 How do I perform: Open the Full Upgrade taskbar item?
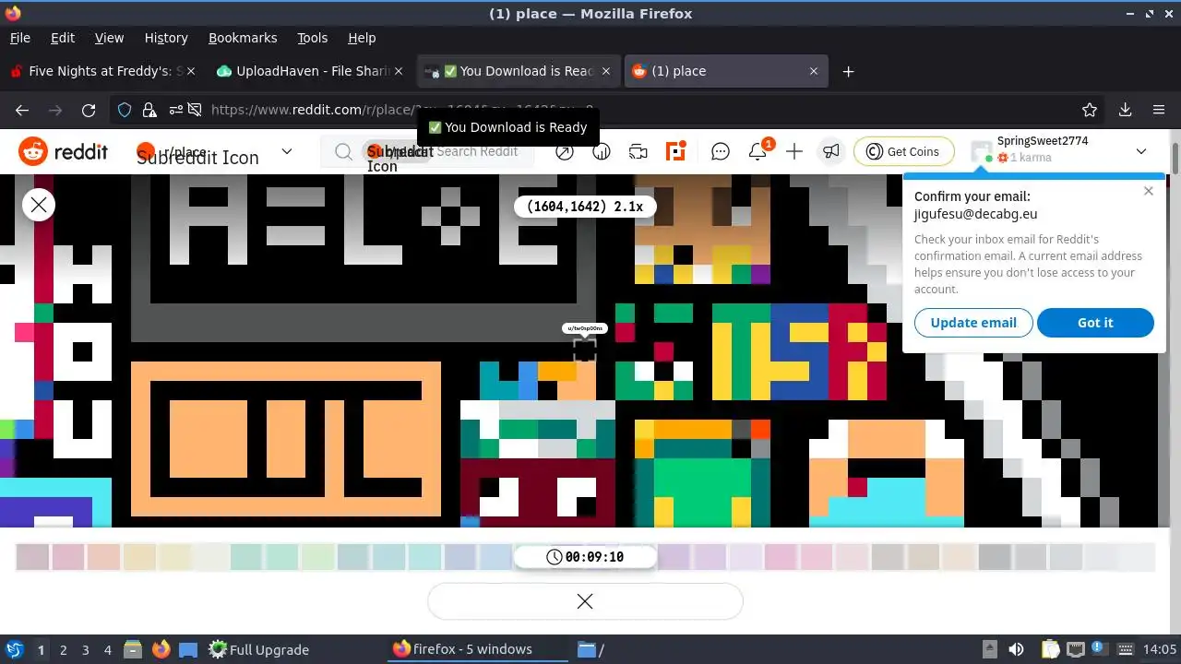pyautogui.click(x=258, y=649)
